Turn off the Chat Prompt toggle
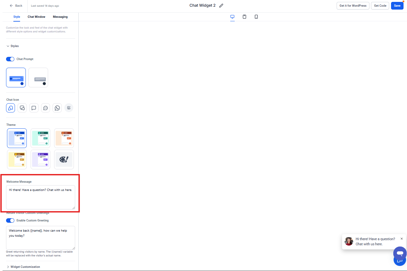The image size is (407, 271). tap(10, 59)
